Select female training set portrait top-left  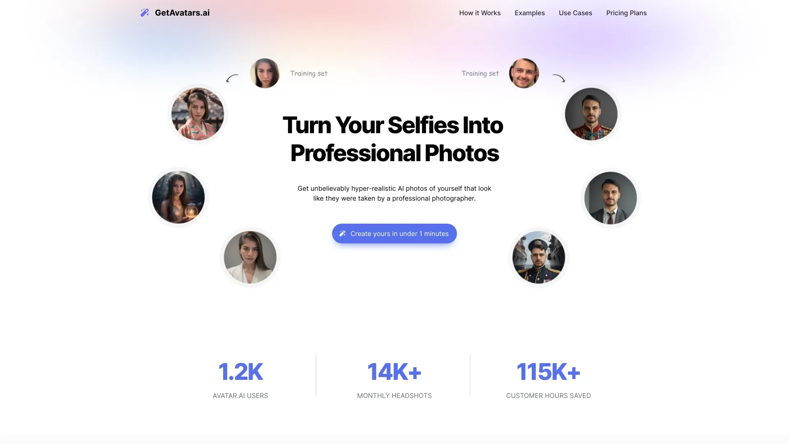(264, 73)
